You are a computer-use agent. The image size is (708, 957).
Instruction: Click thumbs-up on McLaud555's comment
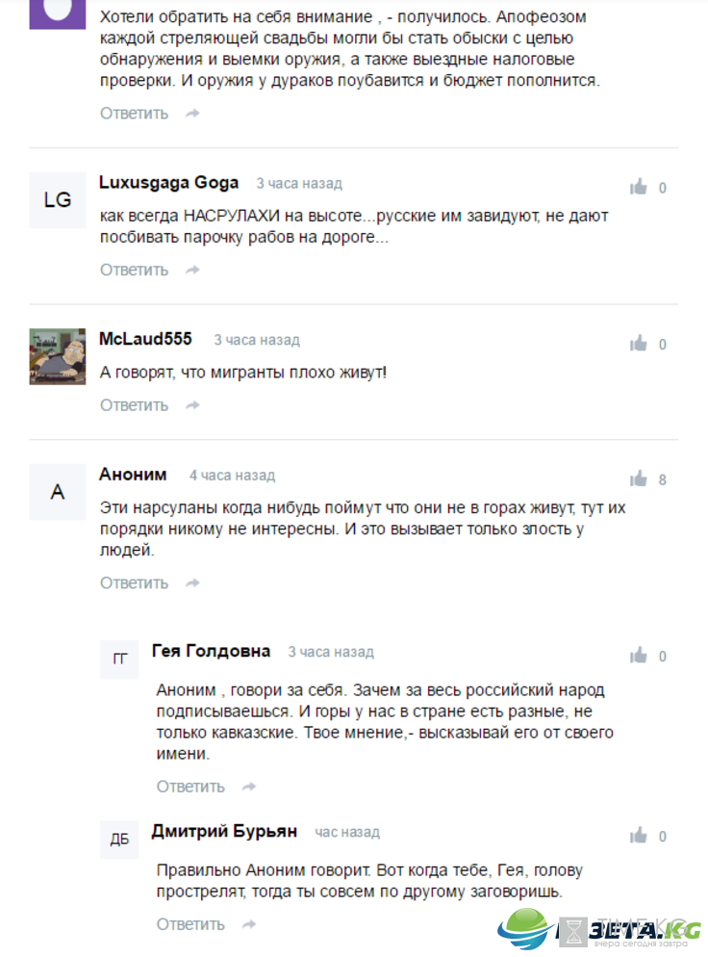[639, 343]
